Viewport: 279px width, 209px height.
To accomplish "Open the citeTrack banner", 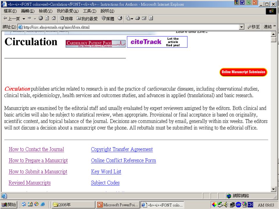I will point(157,42).
